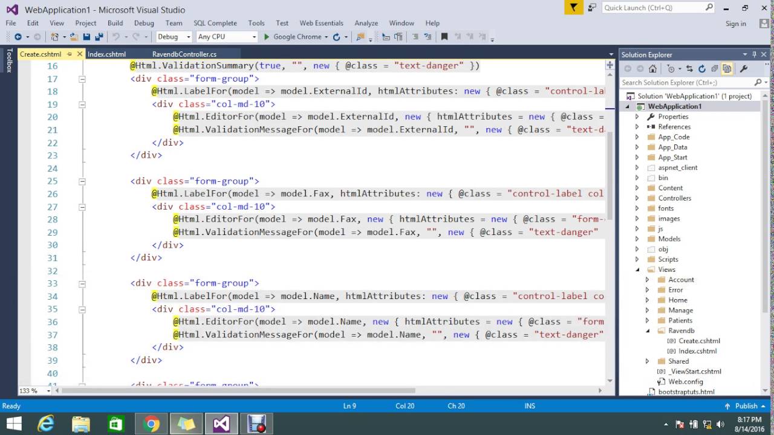The height and width of the screenshot is (435, 774).
Task: Click the editor vertical scrollbar thumb
Action: click(611, 175)
